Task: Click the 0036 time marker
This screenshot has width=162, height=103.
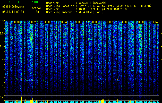Action: (95, 22)
